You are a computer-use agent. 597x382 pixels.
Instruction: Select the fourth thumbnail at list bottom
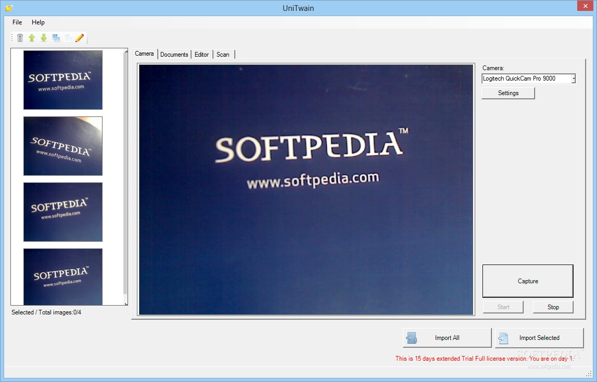63,276
